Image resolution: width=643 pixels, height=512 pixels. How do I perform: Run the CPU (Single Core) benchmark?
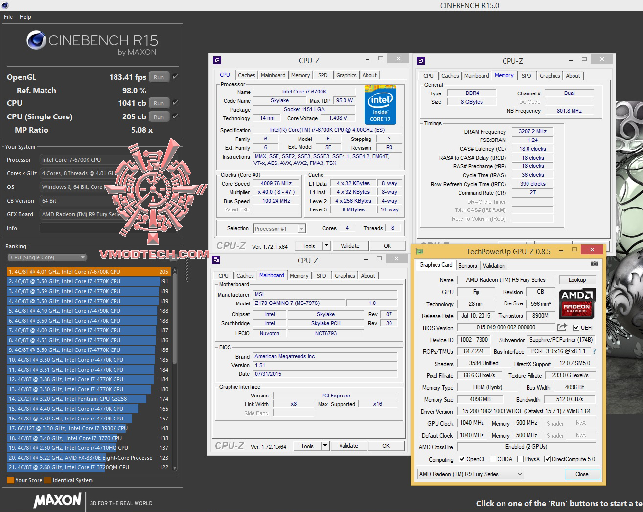(159, 117)
